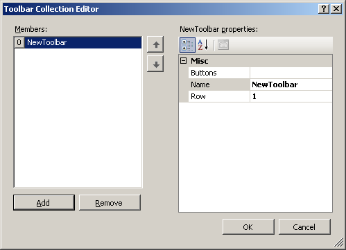The image size is (346, 250).
Task: Switch property grid to Categorized view
Action: click(187, 45)
